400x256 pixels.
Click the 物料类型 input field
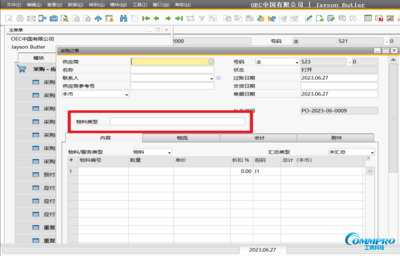click(x=177, y=121)
